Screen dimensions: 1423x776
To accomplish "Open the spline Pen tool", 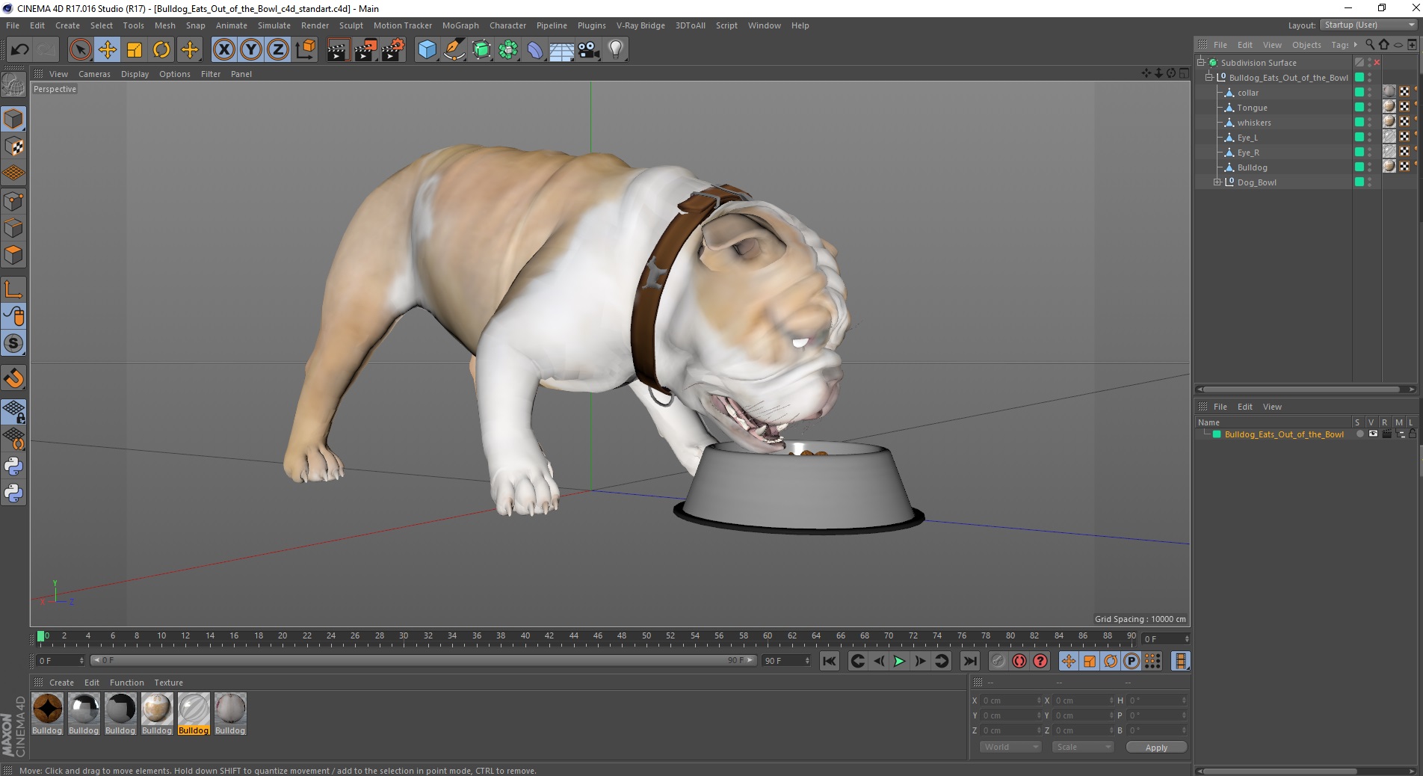I will pos(454,50).
